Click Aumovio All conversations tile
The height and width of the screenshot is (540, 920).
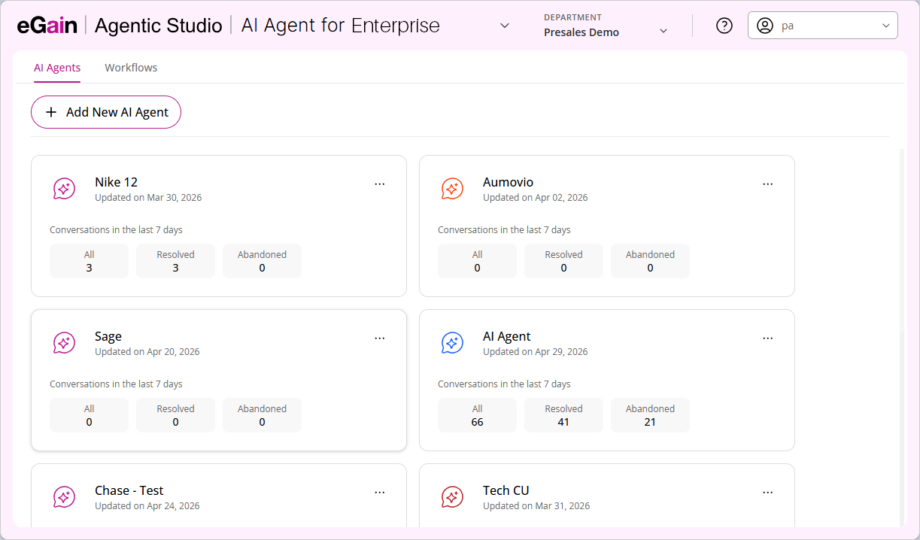point(477,261)
